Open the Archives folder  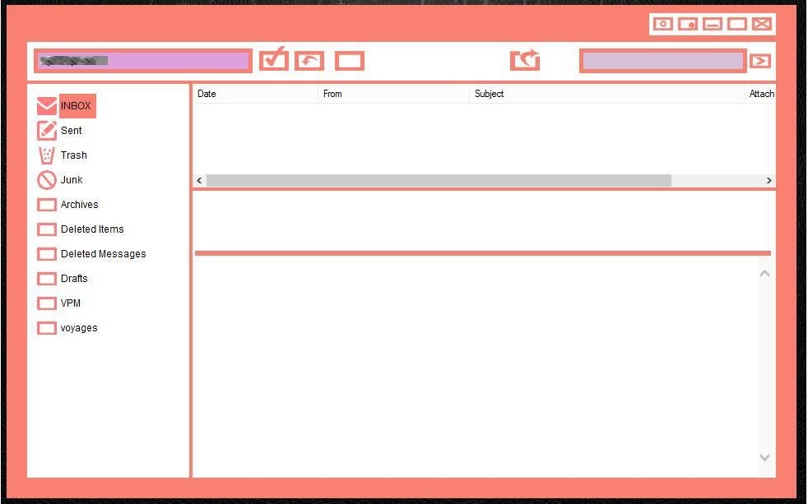(x=79, y=205)
